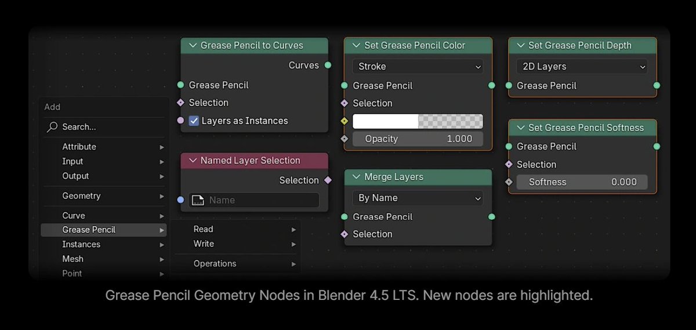Screen dimensions: 696x330
Task: Click Selection output socket on Named Layer Selection
Action: 328,180
